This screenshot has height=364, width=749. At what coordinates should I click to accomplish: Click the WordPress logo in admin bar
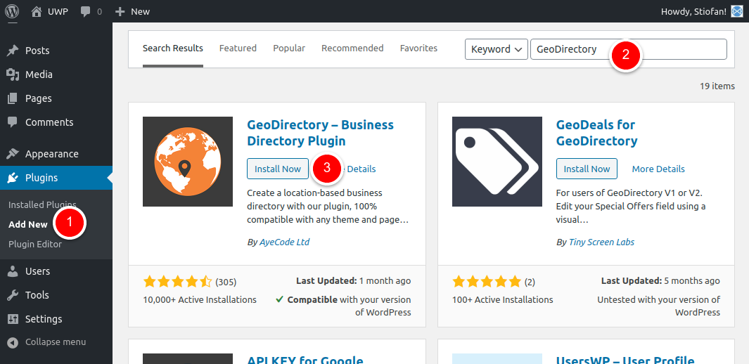pos(12,11)
